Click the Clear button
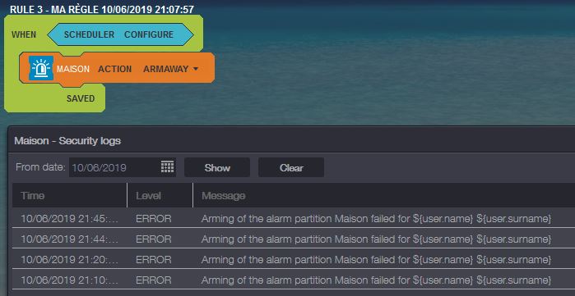 (x=291, y=168)
